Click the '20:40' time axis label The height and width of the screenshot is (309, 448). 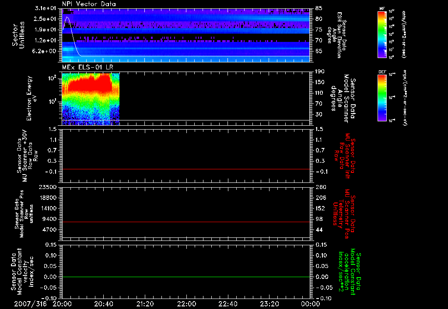click(x=103, y=304)
